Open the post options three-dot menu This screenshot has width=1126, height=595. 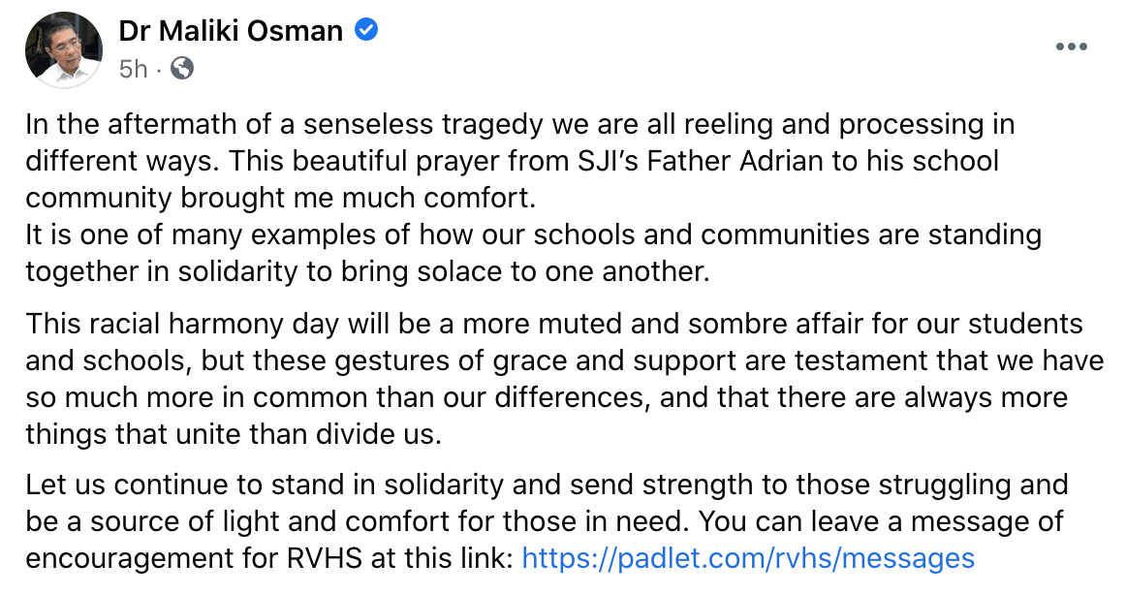pyautogui.click(x=1072, y=47)
